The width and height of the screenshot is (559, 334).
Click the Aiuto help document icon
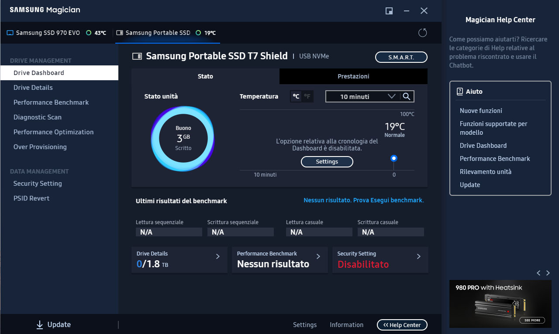[x=460, y=92]
